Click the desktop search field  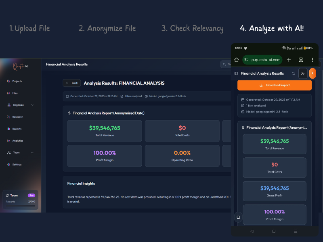226,65
